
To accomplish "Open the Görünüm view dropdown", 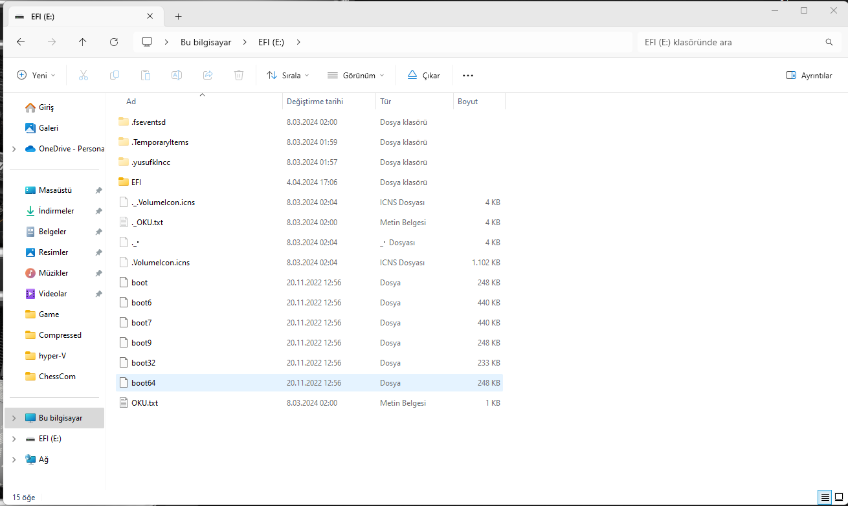I will point(355,75).
